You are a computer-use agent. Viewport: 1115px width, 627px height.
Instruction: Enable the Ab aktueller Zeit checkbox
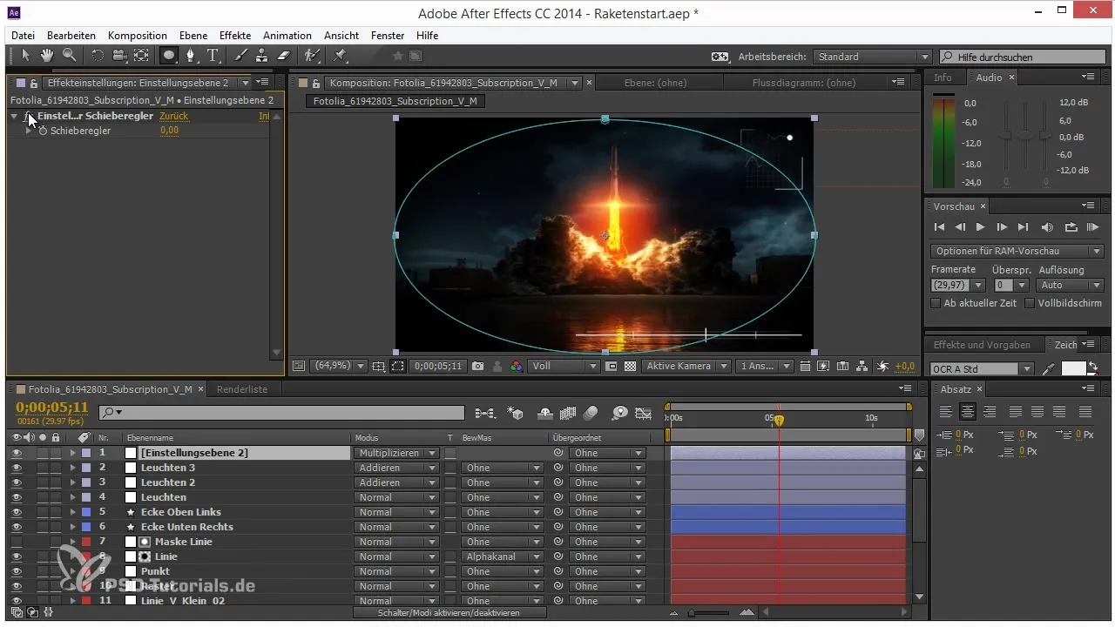[936, 303]
